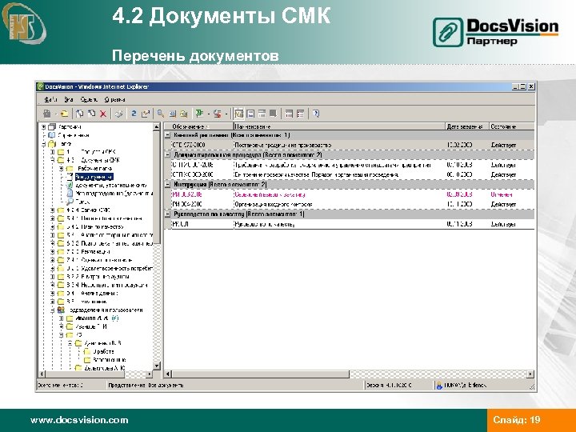Click the tree panel scroll-down arrow
This screenshot has height=432, width=576.
pos(157,366)
